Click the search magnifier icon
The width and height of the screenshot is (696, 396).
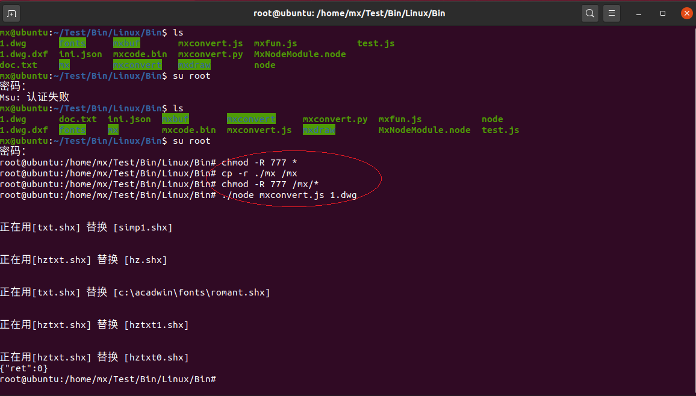pos(589,13)
